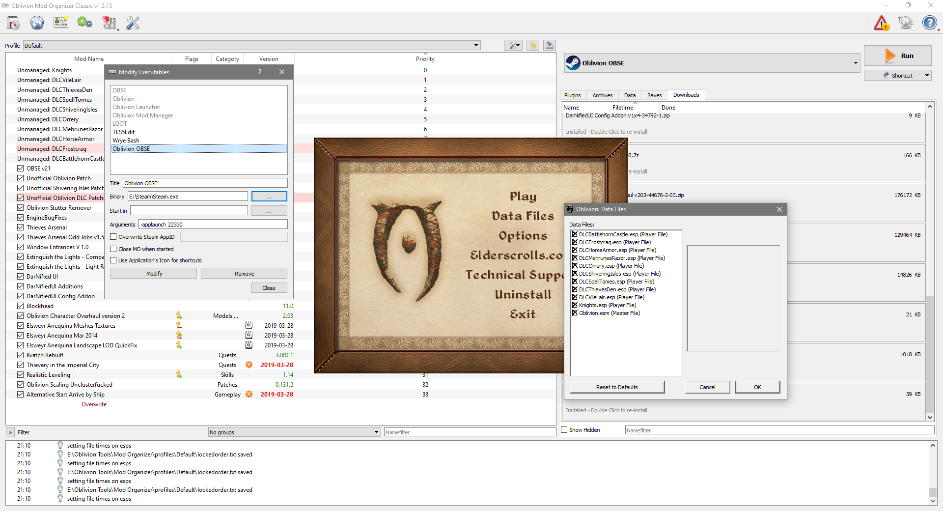
Task: Open the Nexus globe icon
Action: coord(37,23)
